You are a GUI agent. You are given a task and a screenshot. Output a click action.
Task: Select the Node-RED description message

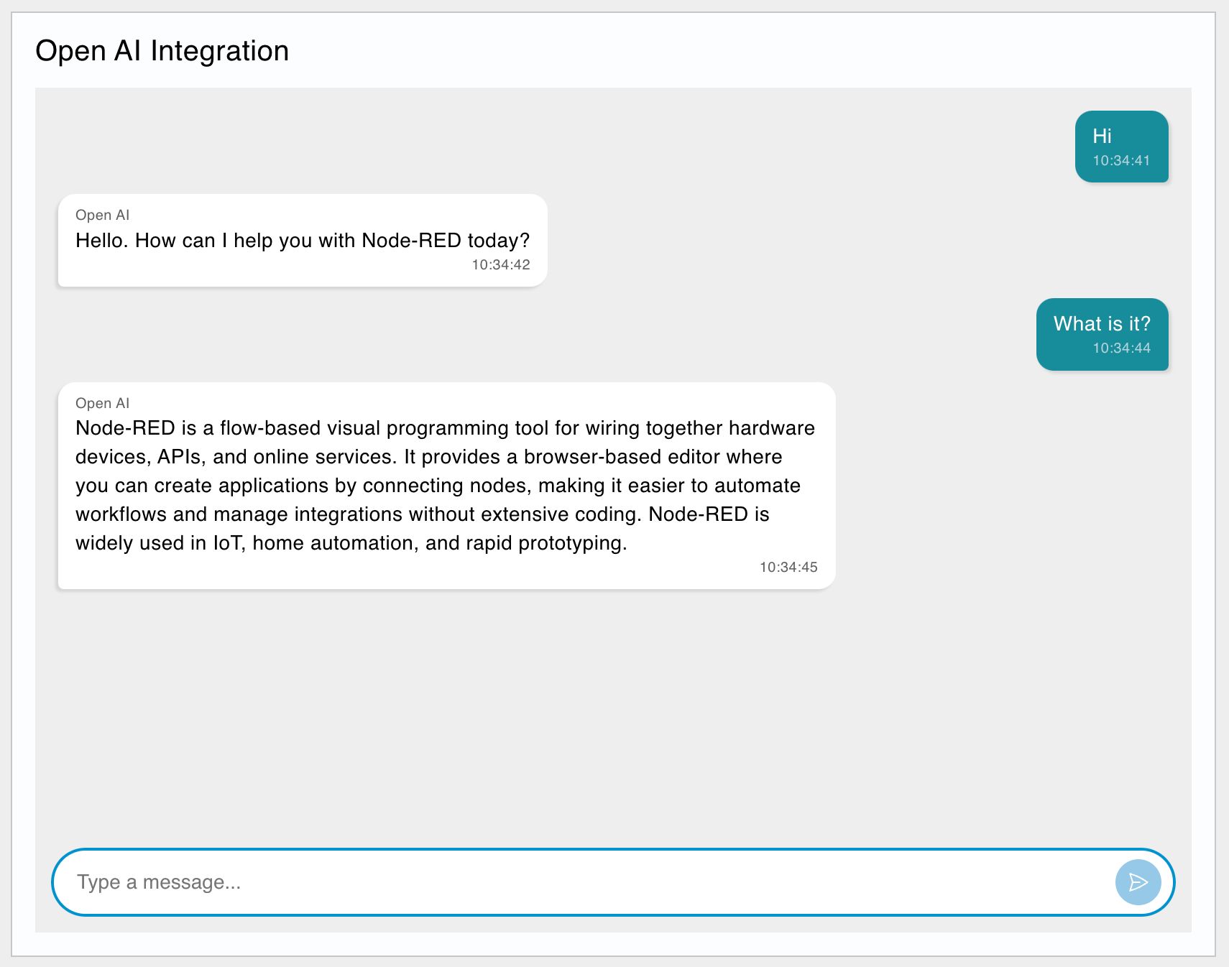click(446, 485)
